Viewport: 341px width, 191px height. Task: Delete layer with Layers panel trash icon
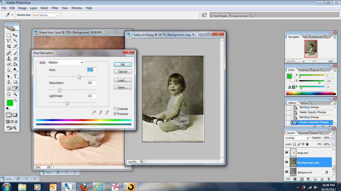pos(329,179)
